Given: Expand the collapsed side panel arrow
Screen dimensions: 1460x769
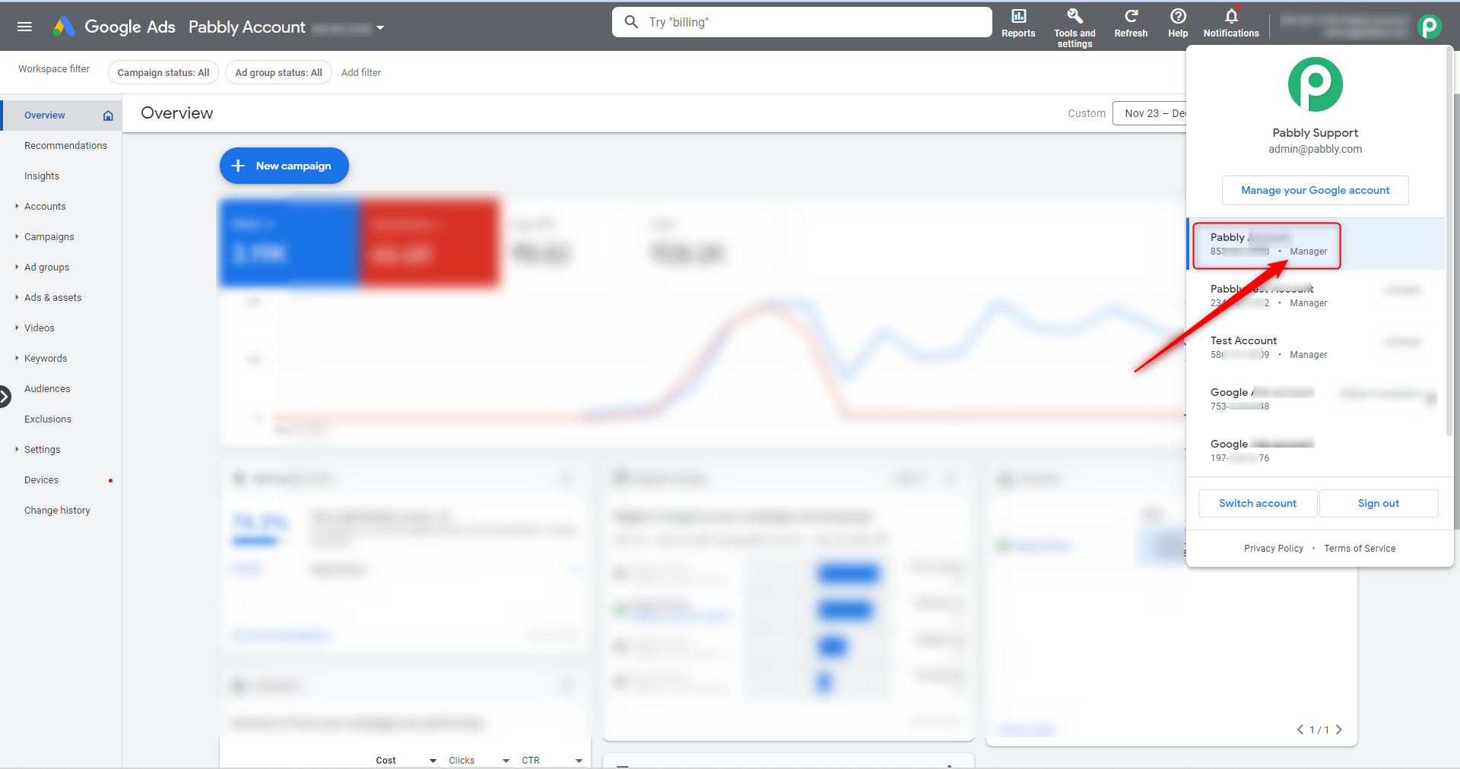Looking at the screenshot, I should coord(5,397).
